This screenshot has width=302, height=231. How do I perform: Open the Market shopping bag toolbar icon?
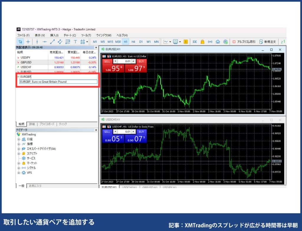tap(202, 42)
